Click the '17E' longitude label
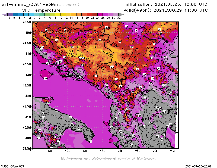The image size is (217, 168). coord(68,151)
